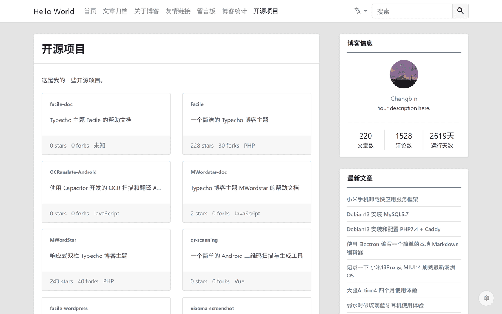Click the Android 二维码扫描与生成工具 description

click(247, 256)
